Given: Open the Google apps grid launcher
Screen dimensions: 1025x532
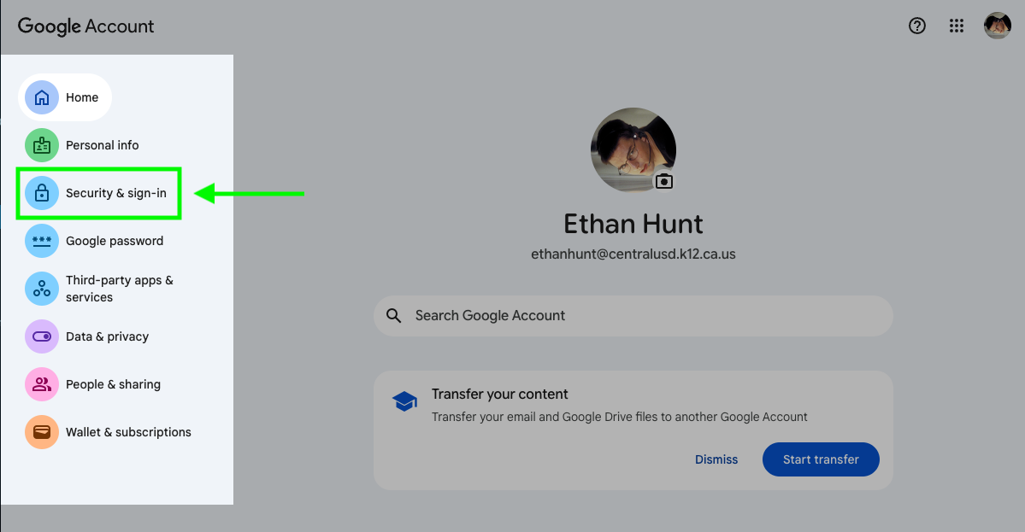Looking at the screenshot, I should pos(957,26).
